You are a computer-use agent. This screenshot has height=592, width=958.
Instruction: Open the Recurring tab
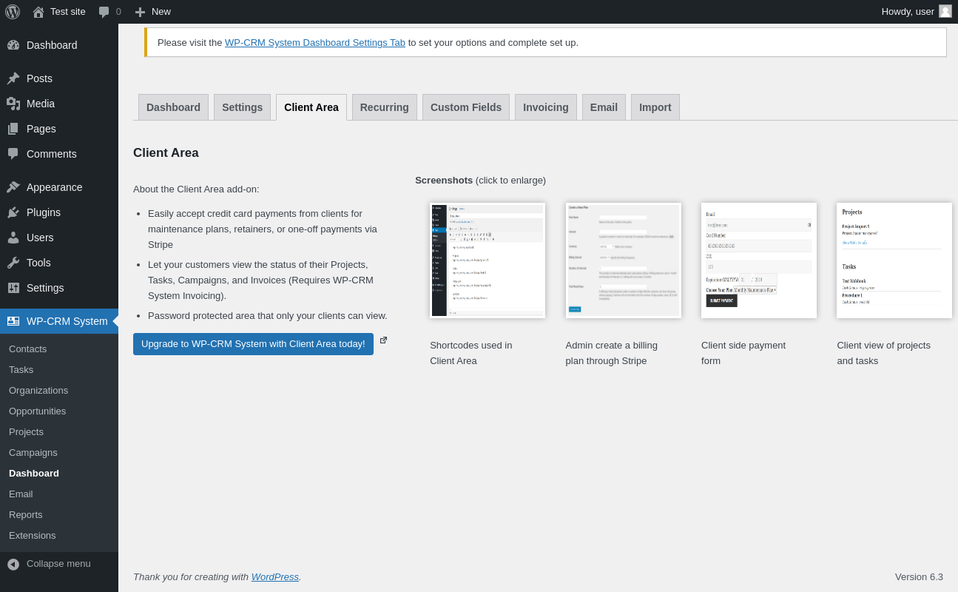pyautogui.click(x=385, y=107)
